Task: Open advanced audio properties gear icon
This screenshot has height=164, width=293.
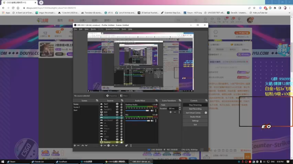Action: [126, 145]
